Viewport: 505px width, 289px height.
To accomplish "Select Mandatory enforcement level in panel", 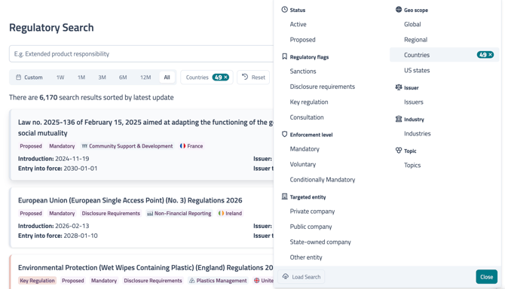I will (x=305, y=149).
